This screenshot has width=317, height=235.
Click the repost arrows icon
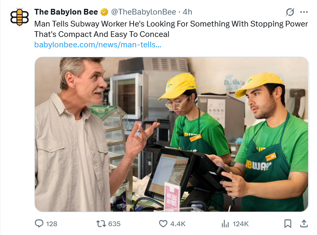[101, 224]
